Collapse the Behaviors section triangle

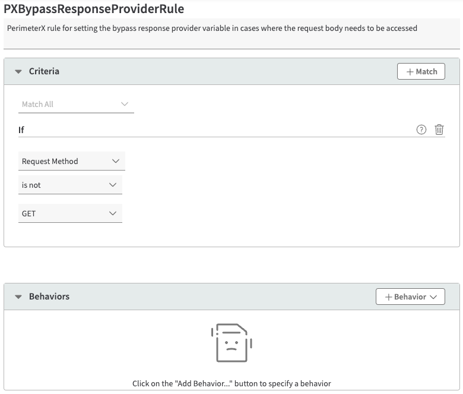pos(18,297)
